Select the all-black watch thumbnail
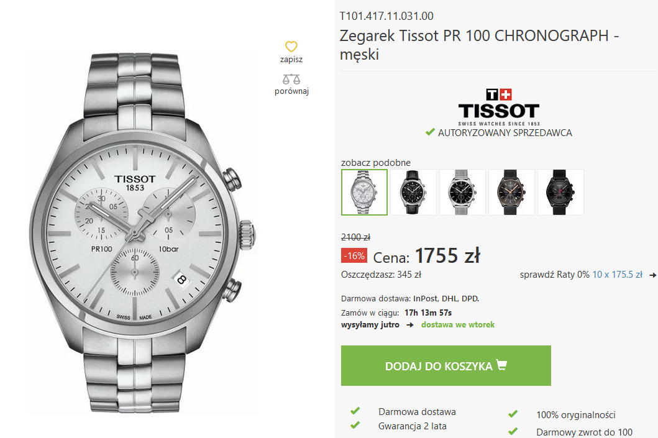Screen dimensions: 658x438 coord(560,192)
